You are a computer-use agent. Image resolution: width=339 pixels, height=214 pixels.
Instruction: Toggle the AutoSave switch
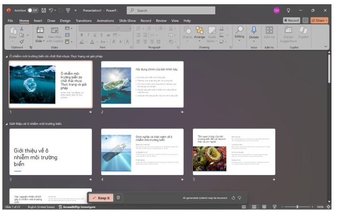33,10
